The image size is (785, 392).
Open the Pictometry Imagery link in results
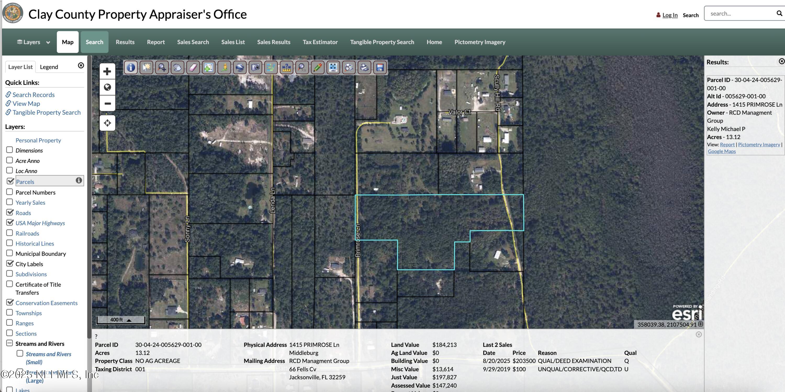tap(759, 144)
